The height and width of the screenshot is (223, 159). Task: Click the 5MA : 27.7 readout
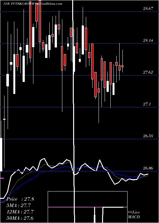tap(19, 205)
